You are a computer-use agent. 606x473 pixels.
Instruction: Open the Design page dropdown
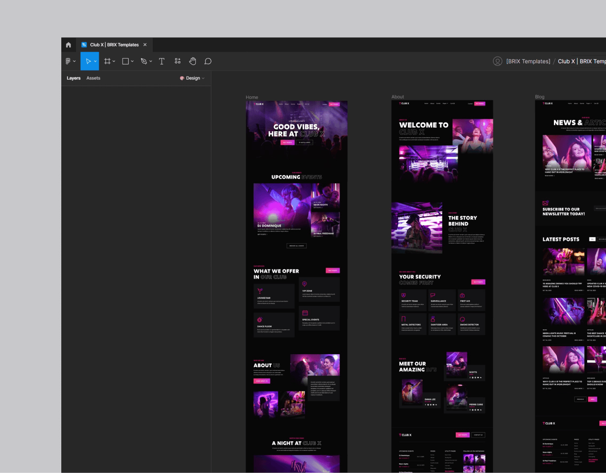(192, 78)
